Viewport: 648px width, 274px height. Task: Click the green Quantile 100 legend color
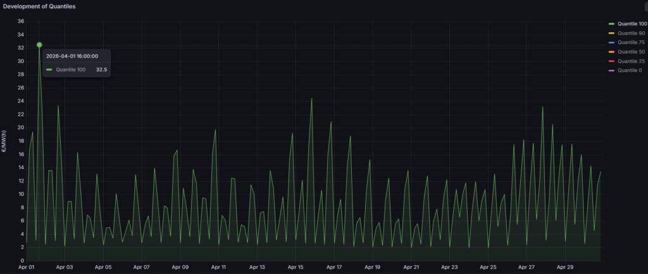click(612, 24)
